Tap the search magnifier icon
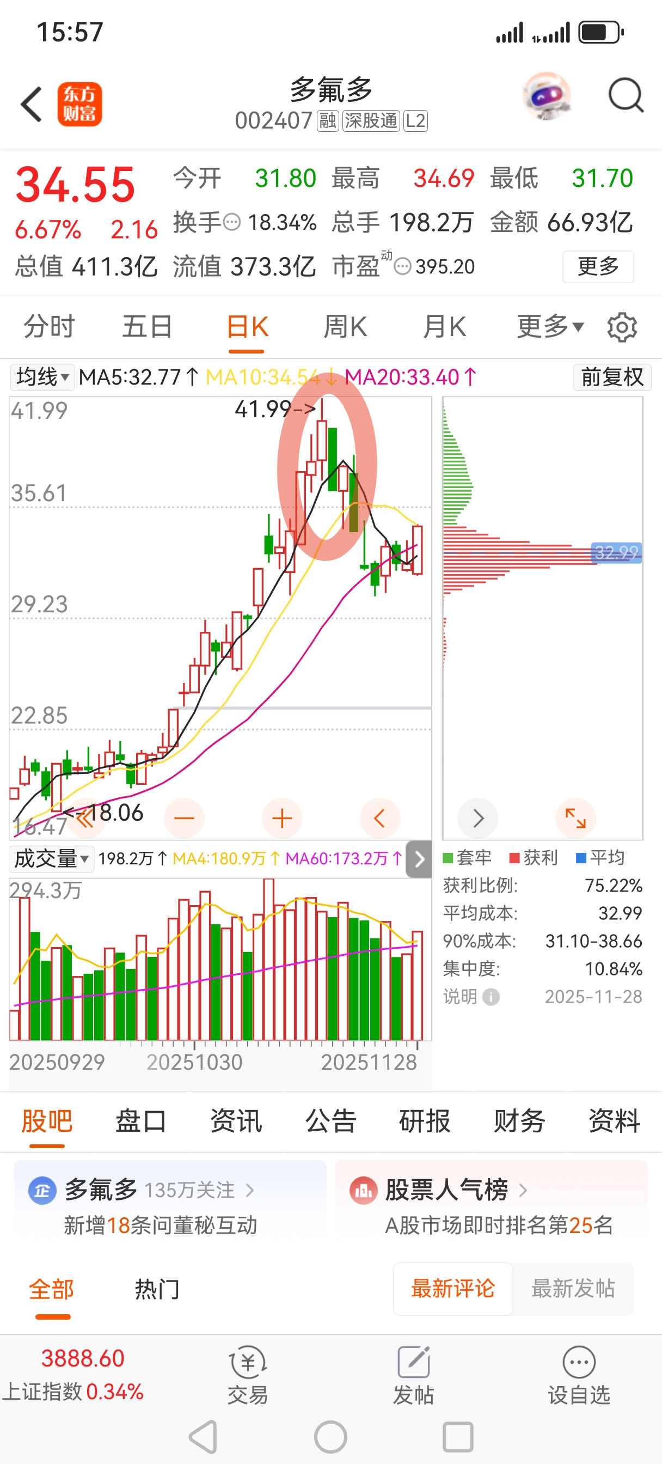 [626, 95]
